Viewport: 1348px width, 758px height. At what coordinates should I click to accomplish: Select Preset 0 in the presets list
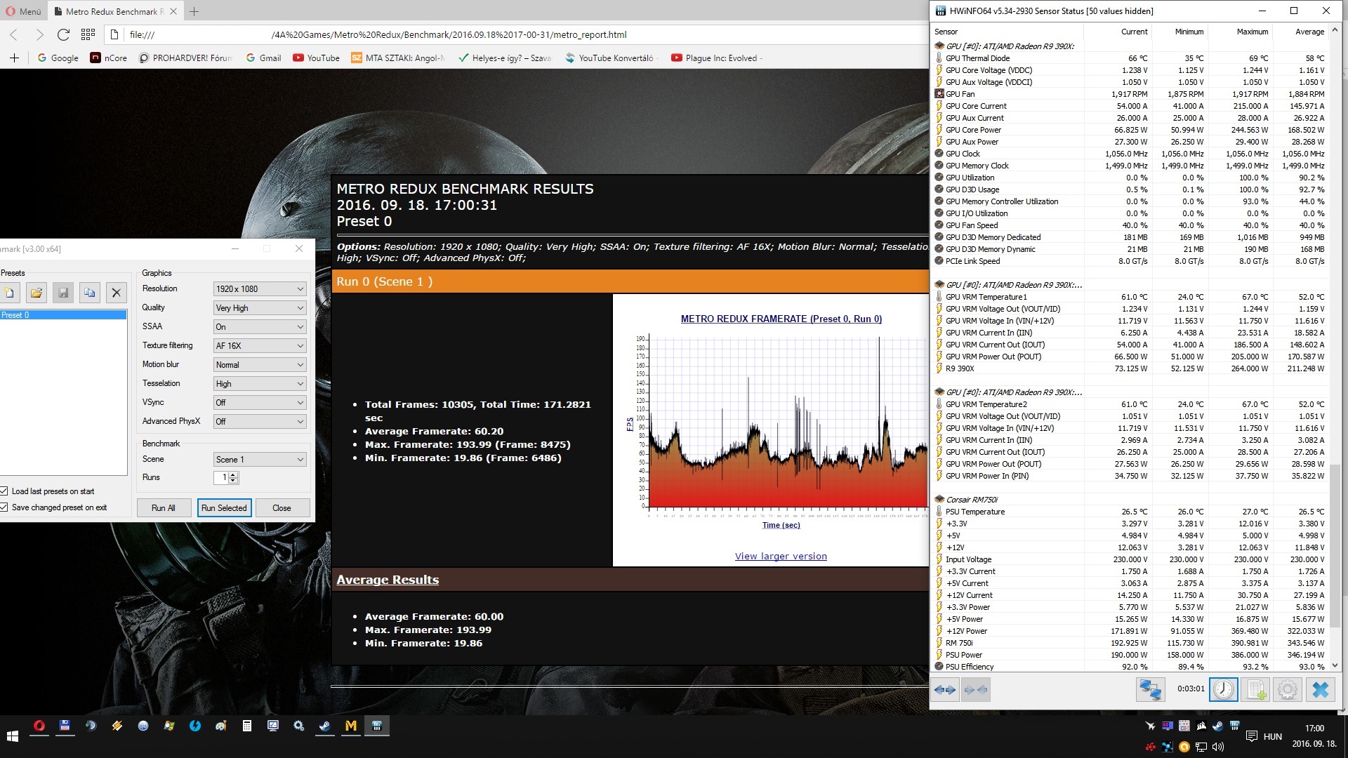[63, 315]
